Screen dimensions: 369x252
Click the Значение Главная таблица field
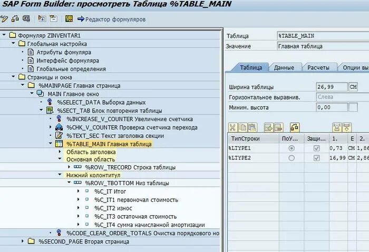(x=323, y=46)
